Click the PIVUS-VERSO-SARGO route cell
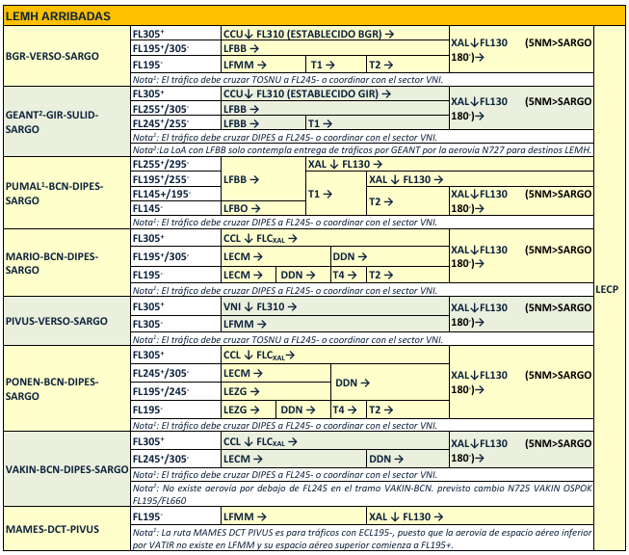The width and height of the screenshot is (629, 555). (x=66, y=317)
